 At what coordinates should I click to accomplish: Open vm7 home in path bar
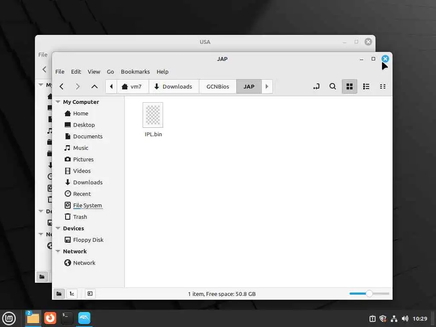(x=132, y=86)
